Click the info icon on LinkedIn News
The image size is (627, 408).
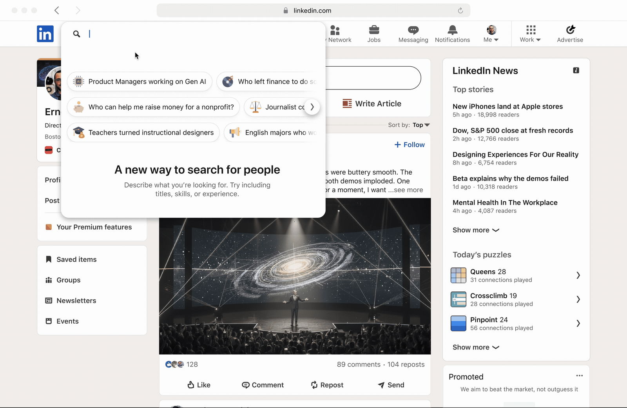point(576,70)
